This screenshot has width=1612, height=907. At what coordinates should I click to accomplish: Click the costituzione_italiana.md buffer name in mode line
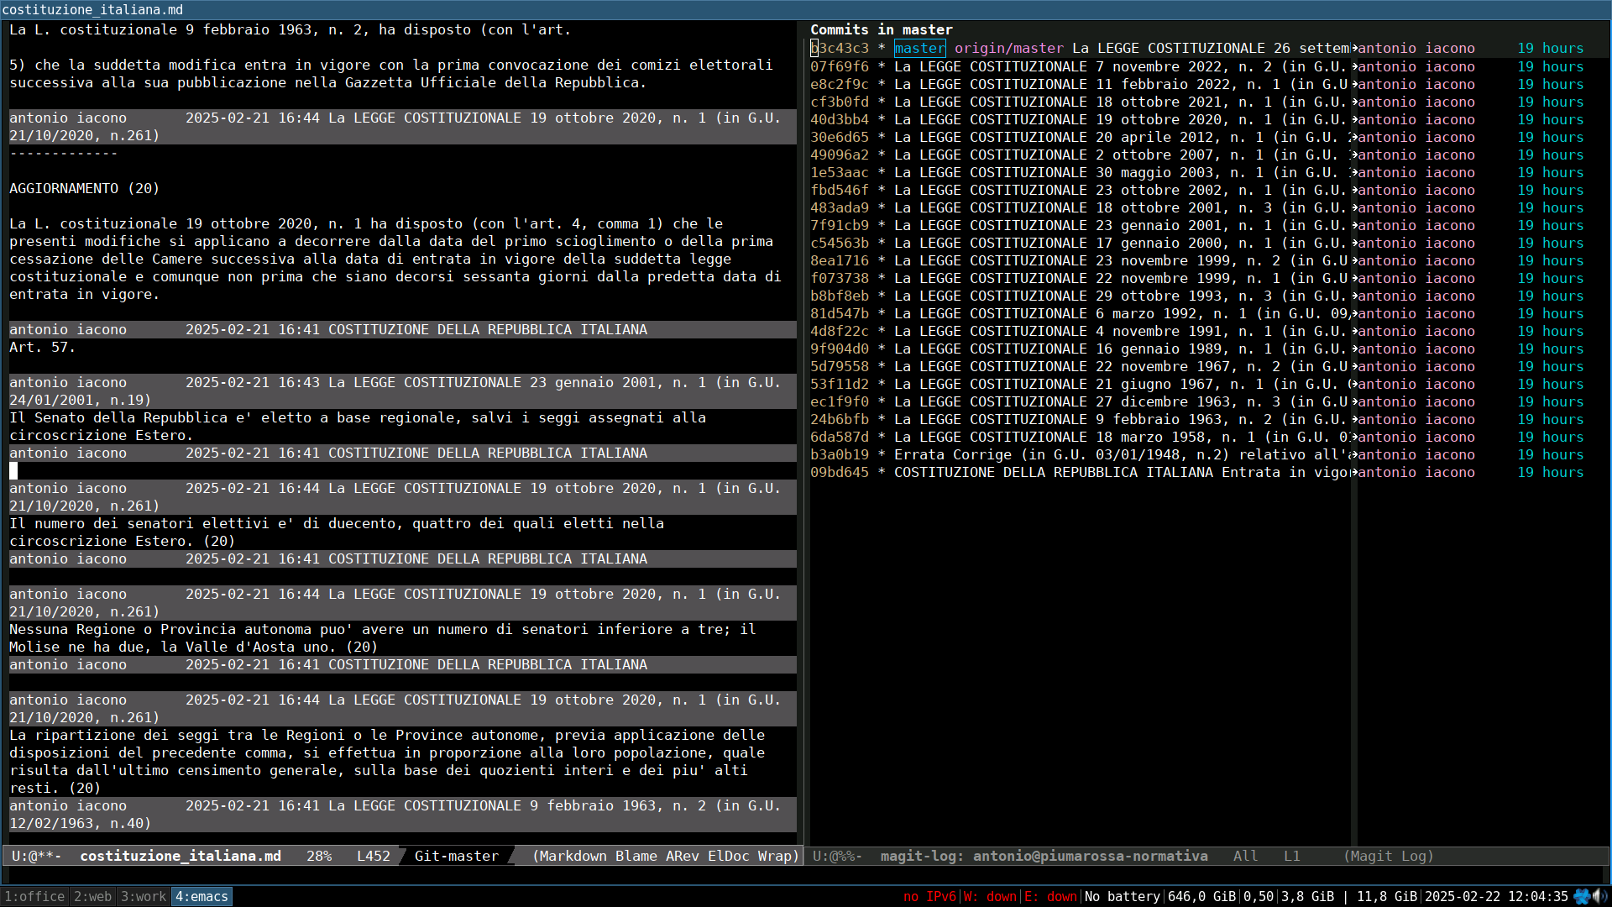pos(181,856)
